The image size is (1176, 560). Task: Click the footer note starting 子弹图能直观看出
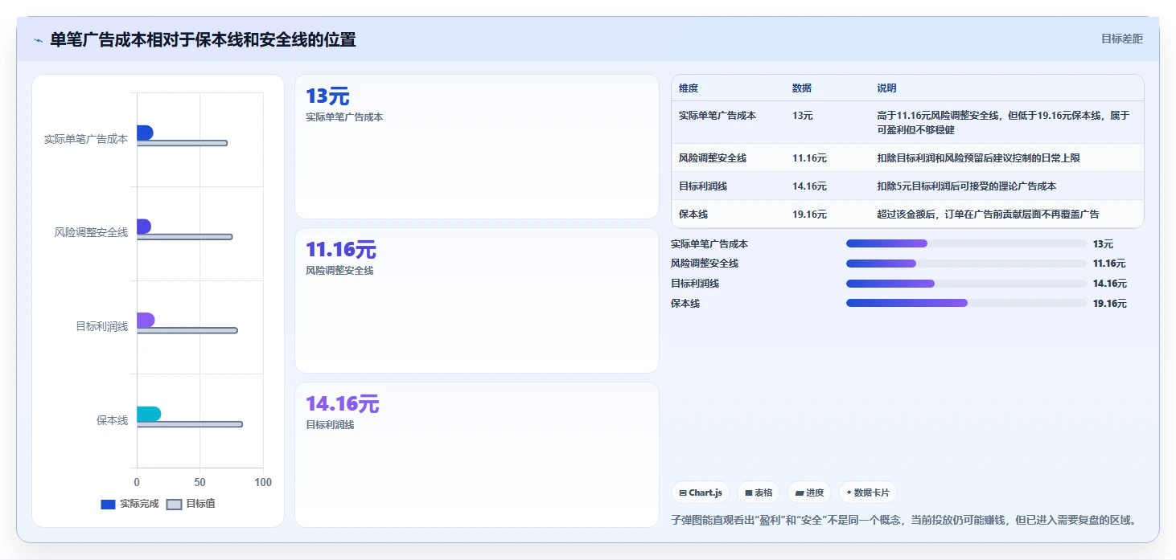(905, 520)
